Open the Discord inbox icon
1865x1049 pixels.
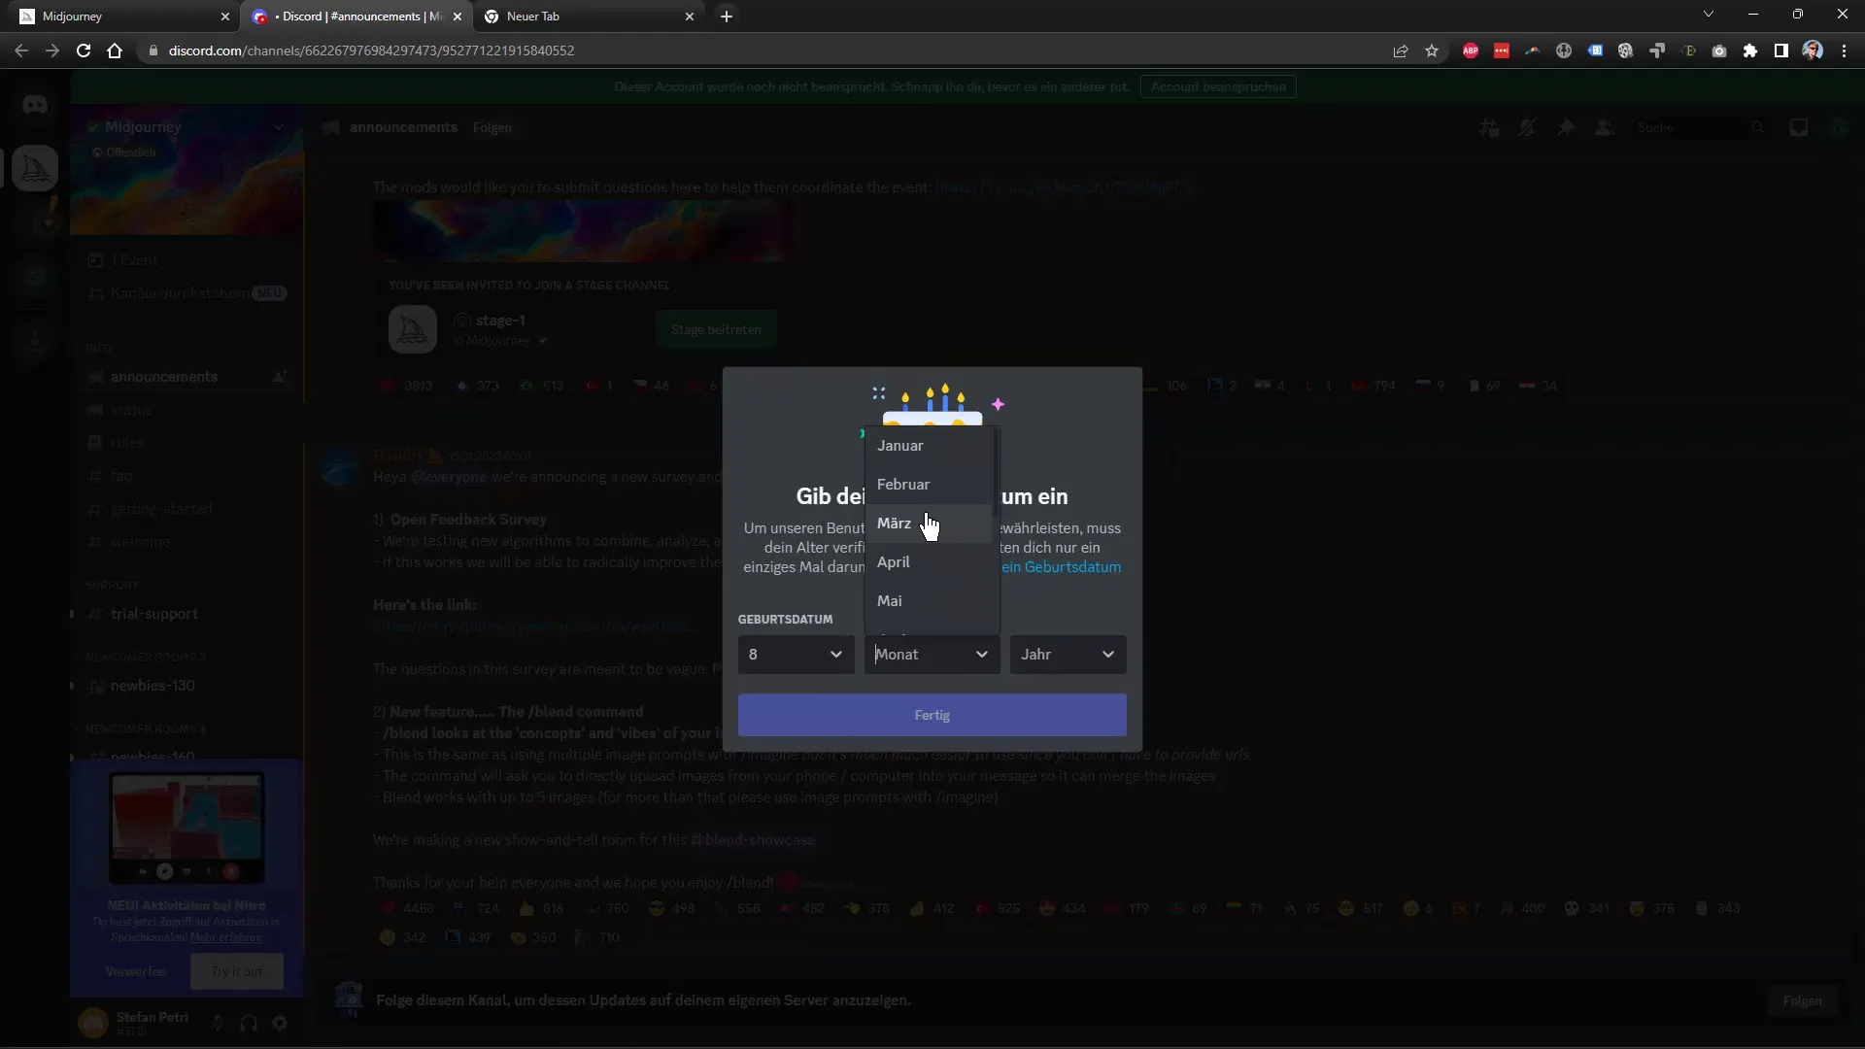tap(1799, 127)
